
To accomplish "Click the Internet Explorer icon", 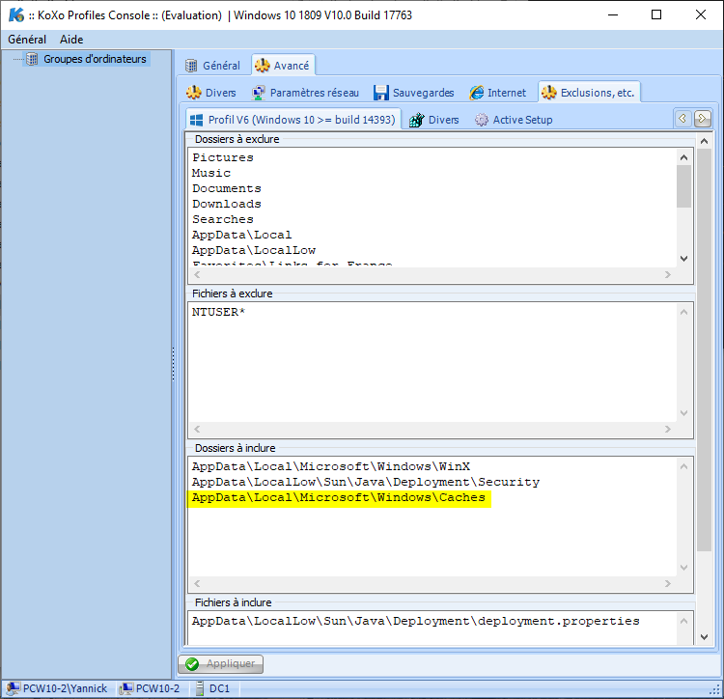I will (x=477, y=93).
